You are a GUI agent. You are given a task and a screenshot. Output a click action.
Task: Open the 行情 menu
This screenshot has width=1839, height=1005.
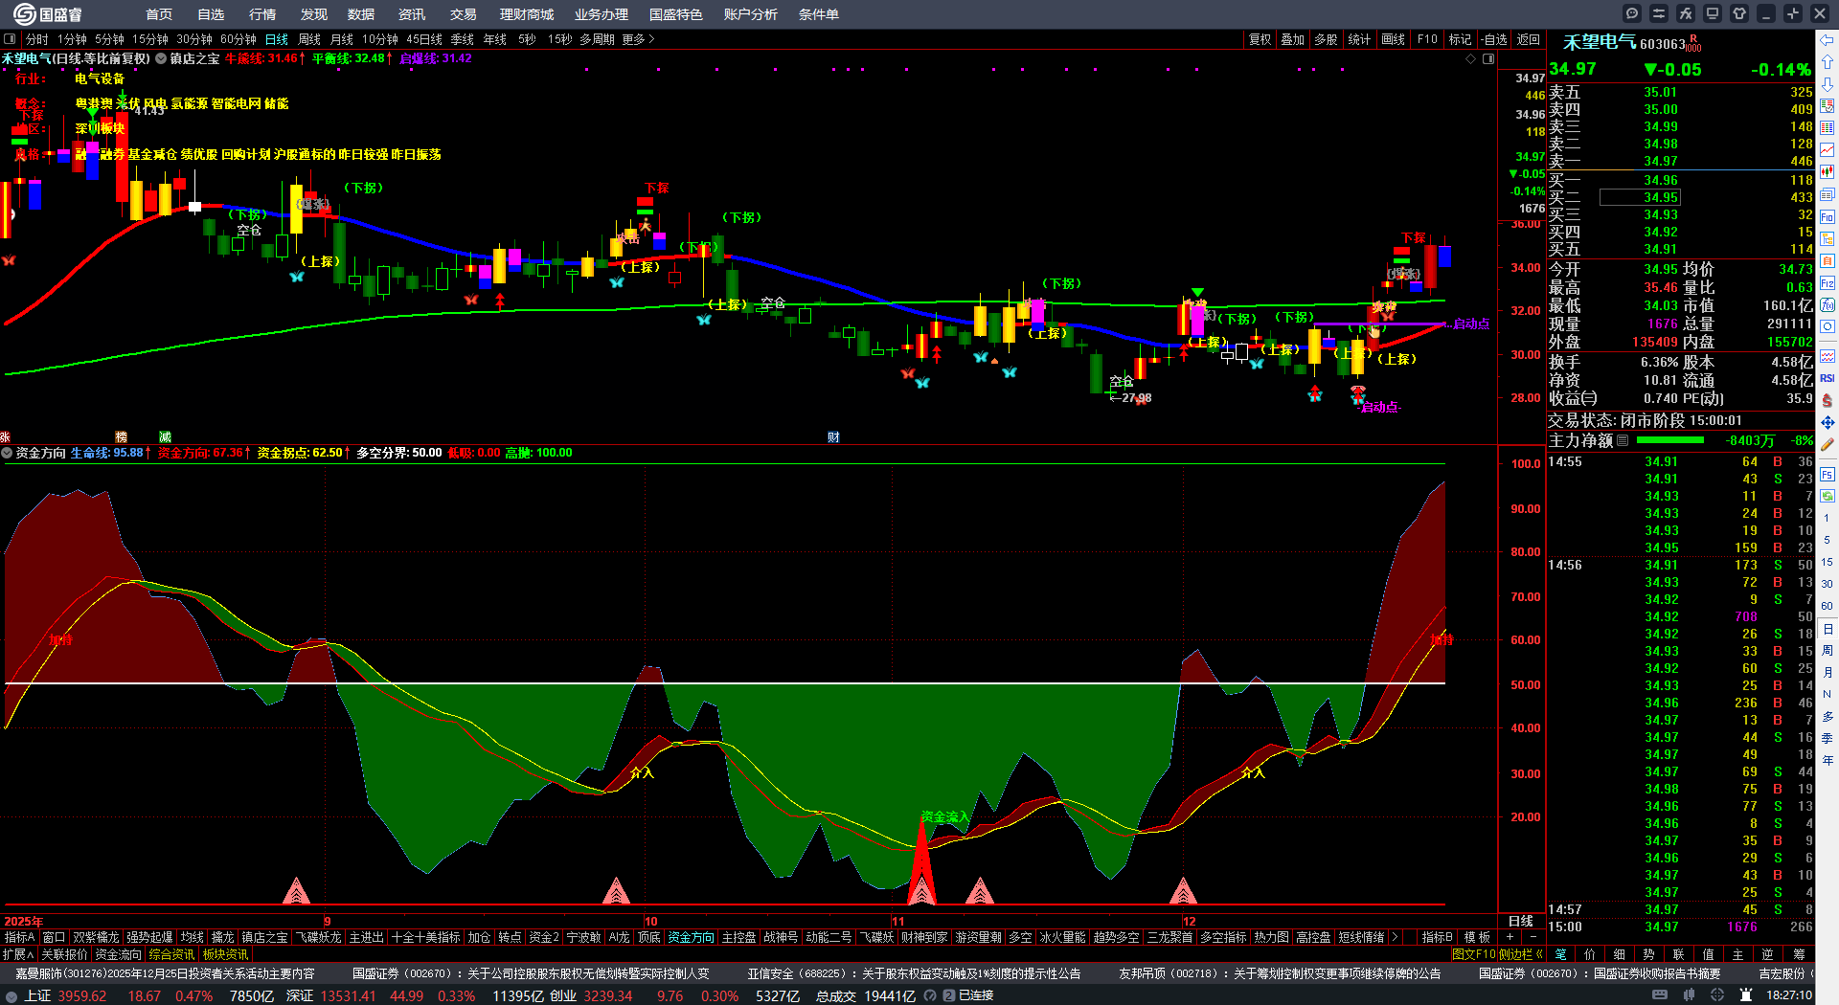coord(262,14)
